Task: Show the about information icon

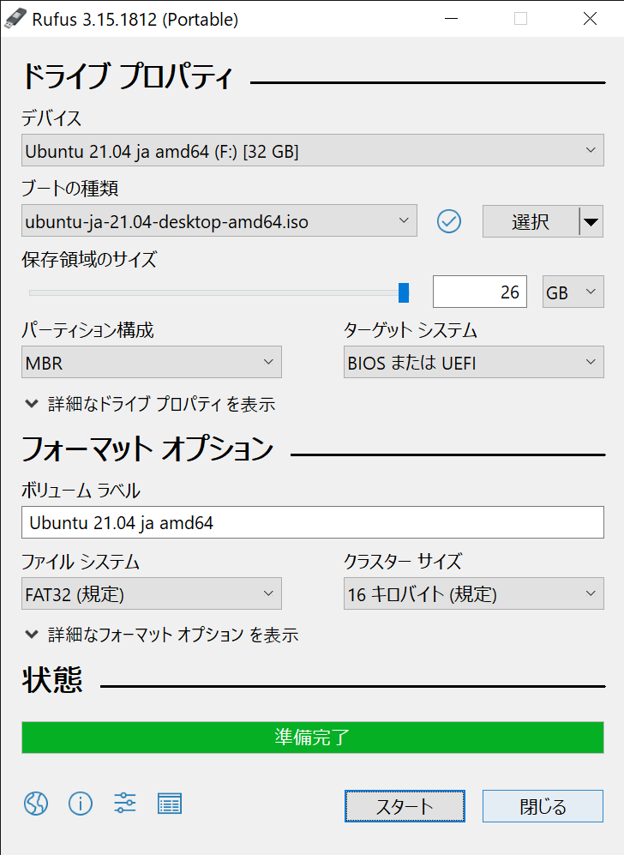Action: click(80, 804)
